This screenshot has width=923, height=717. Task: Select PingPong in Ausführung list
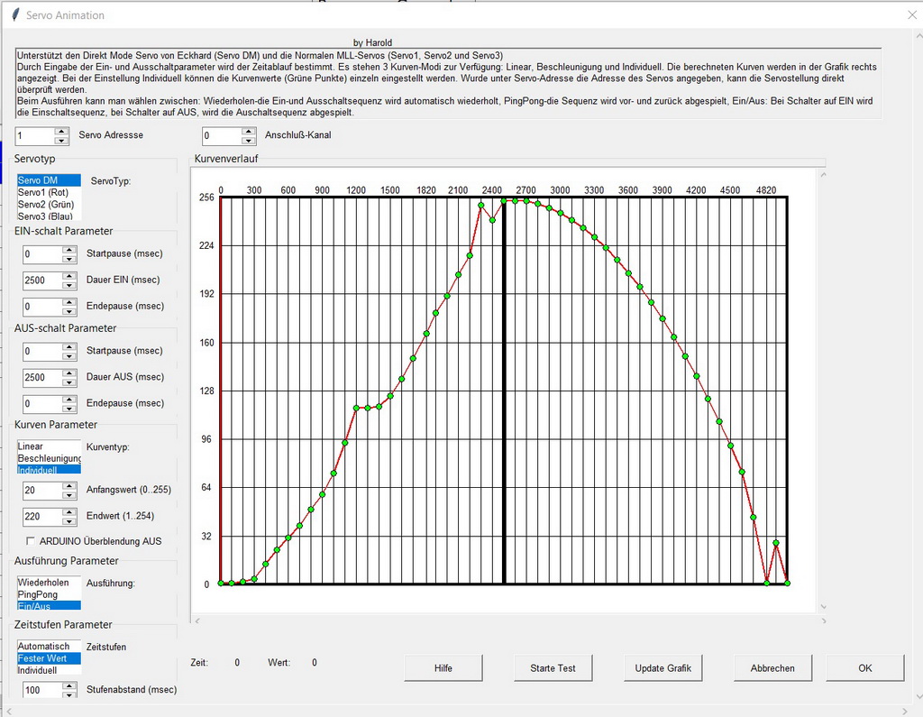pyautogui.click(x=38, y=594)
